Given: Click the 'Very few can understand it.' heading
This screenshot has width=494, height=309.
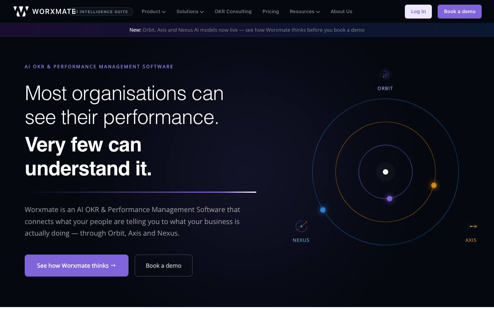Looking at the screenshot, I should click(x=89, y=157).
